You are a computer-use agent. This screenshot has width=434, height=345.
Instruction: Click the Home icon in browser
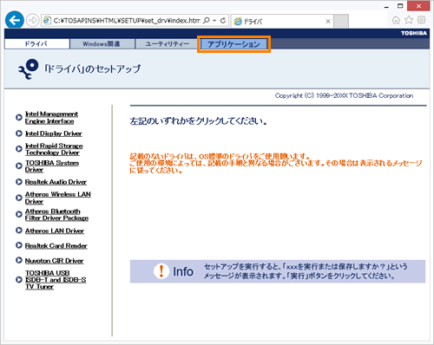[396, 20]
